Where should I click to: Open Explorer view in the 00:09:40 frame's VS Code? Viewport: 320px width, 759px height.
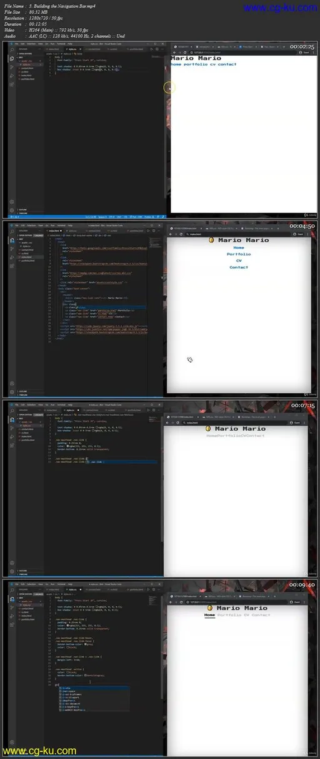(x=12, y=599)
